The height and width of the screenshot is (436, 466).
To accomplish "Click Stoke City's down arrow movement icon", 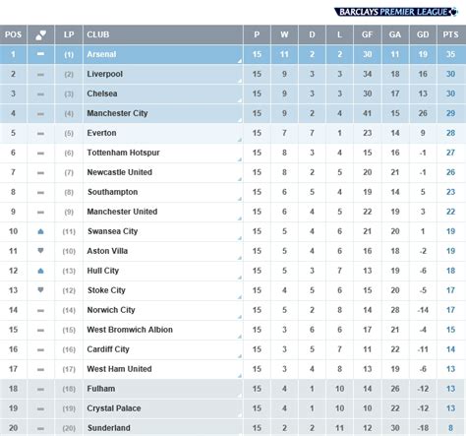I will tap(40, 290).
